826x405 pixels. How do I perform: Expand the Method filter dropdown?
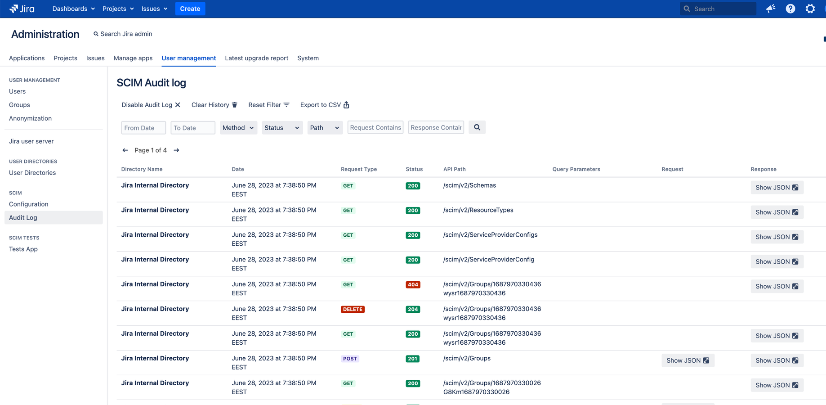[238, 128]
